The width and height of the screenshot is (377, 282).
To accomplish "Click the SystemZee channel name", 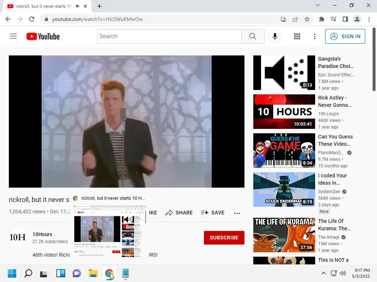I will coord(329,192).
